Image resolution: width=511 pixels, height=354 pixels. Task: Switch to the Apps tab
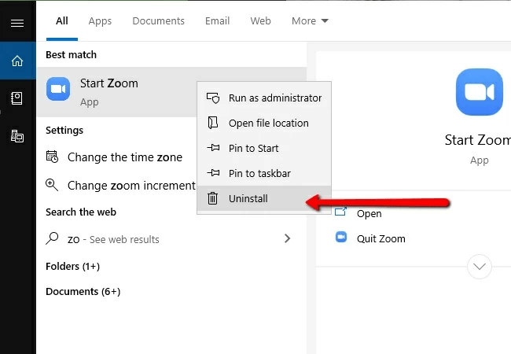coord(100,21)
